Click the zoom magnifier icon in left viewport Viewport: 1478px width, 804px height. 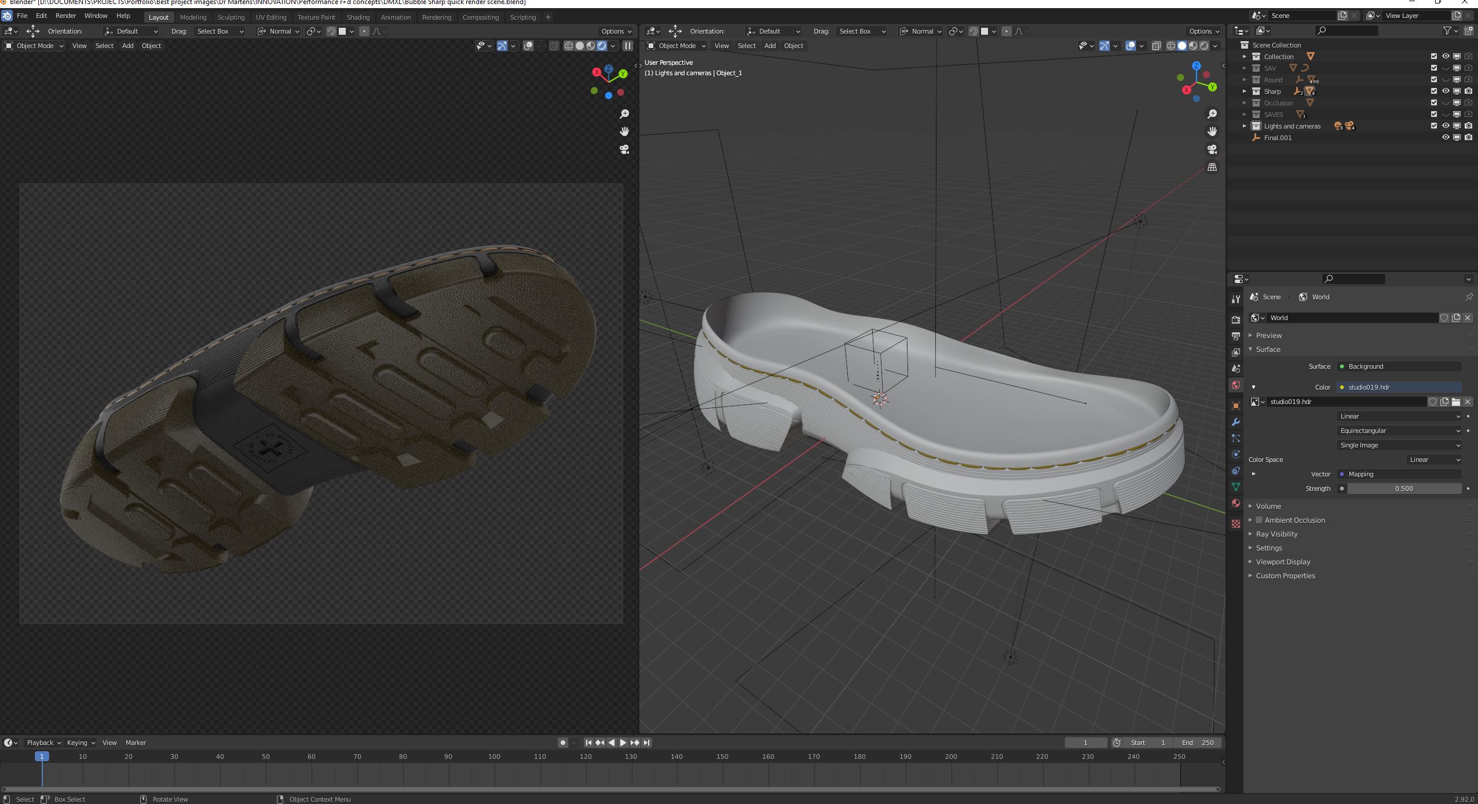624,114
